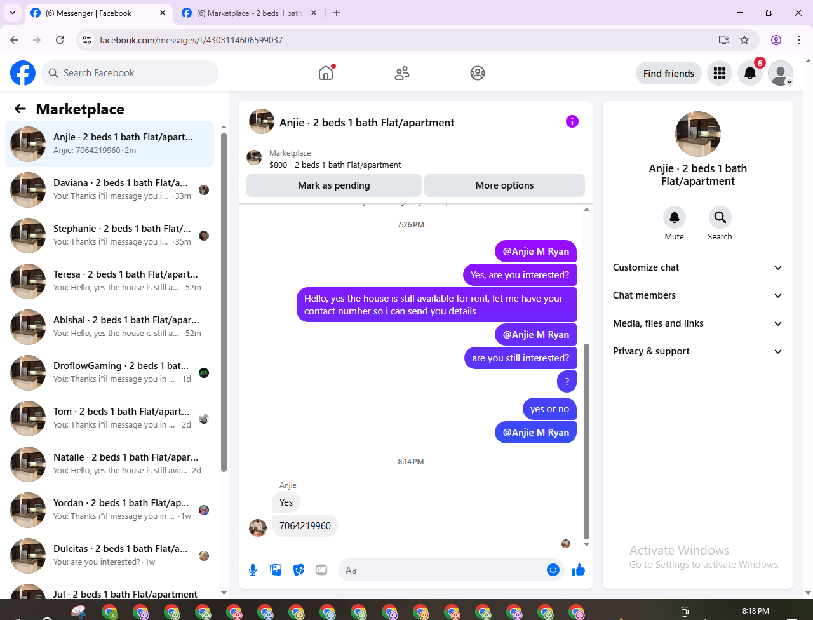Expand Privacy & support section
Viewport: 813px width, 620px height.
coord(697,351)
